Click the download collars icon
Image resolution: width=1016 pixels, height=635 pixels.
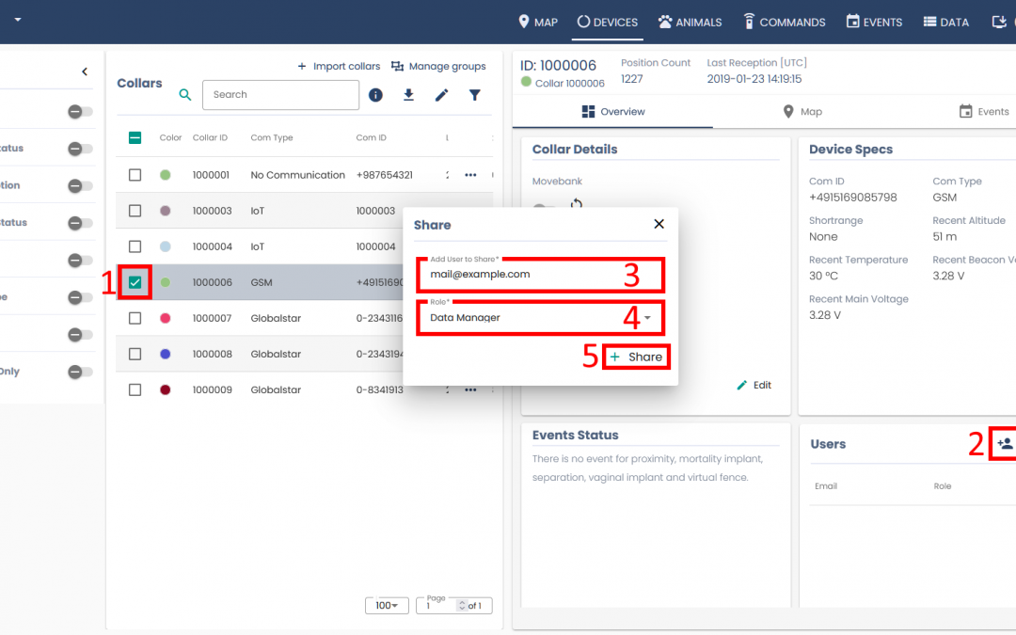pos(408,95)
